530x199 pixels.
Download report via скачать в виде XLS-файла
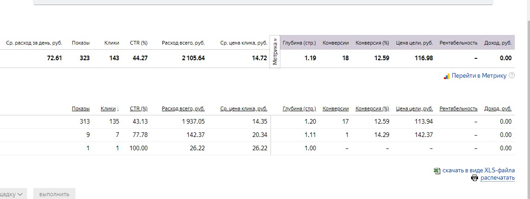click(x=478, y=171)
